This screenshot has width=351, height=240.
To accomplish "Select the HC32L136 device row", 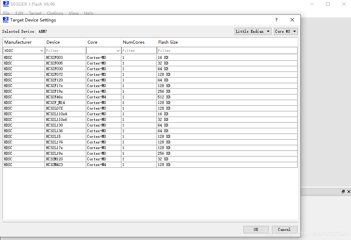I will click(x=150, y=131).
